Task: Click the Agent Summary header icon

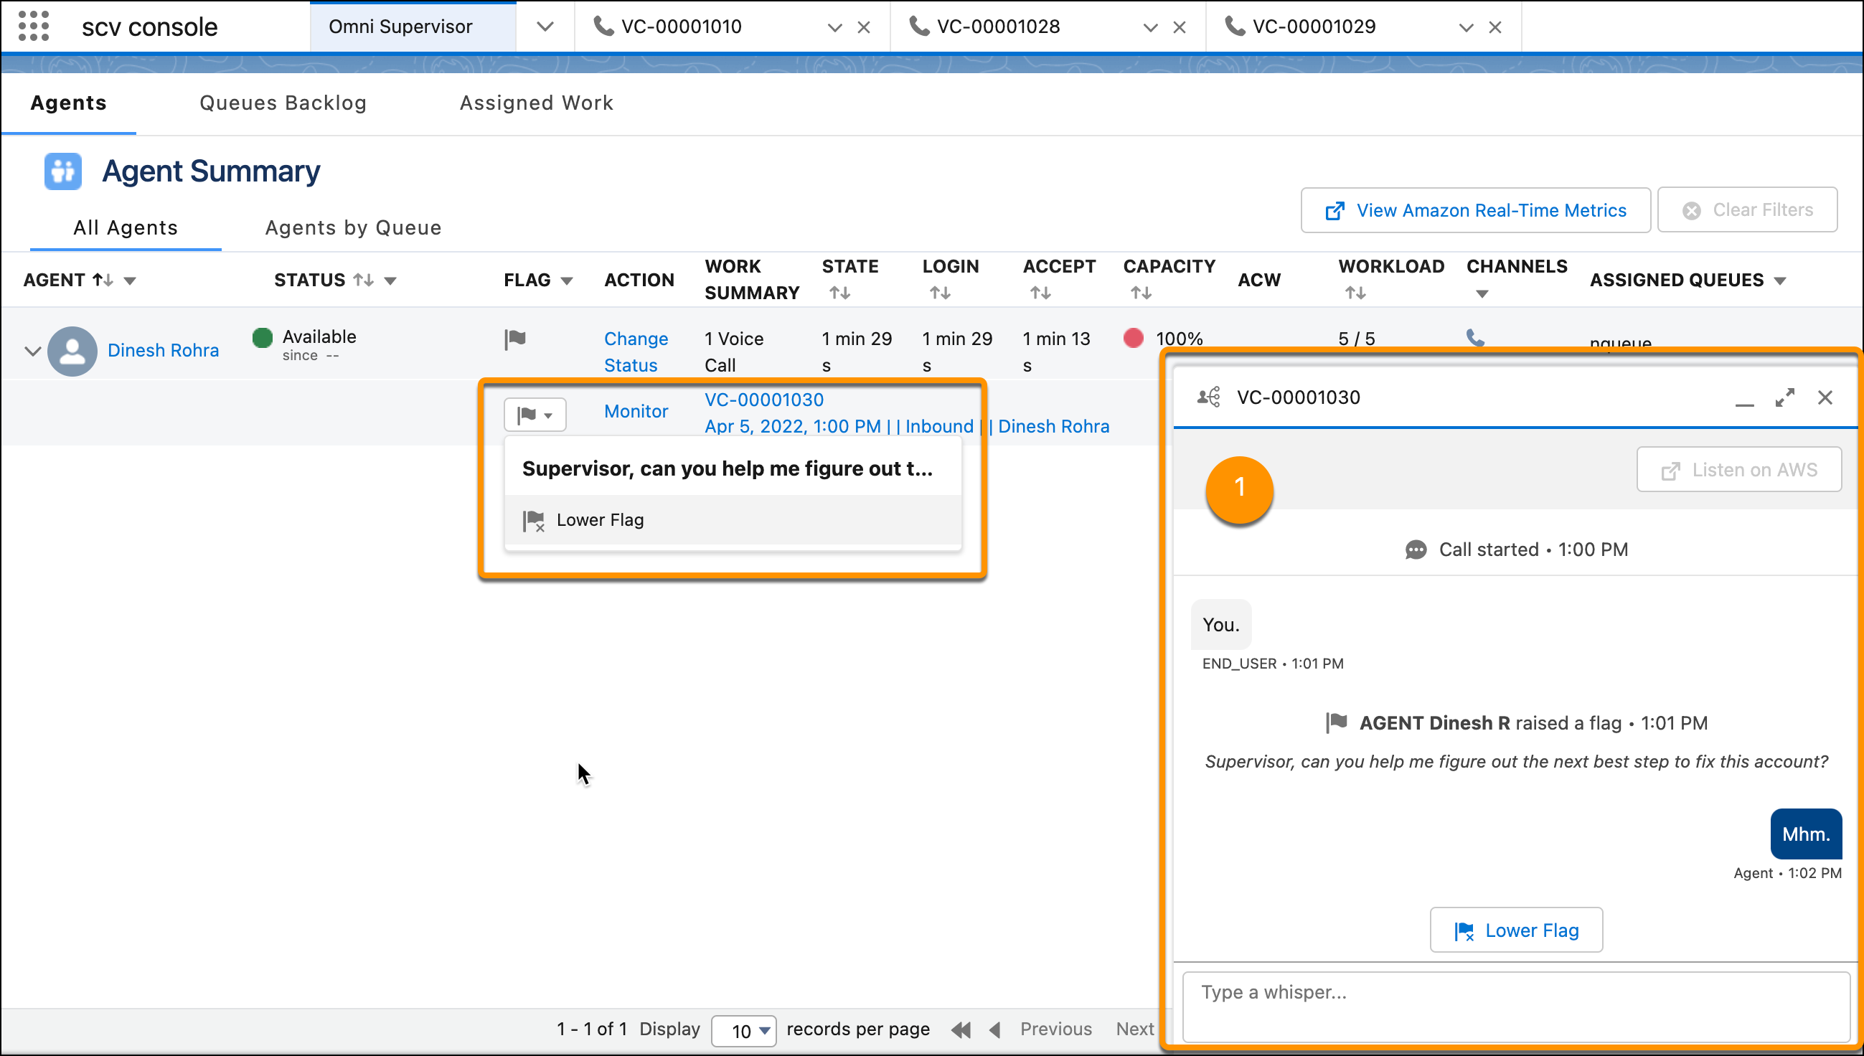Action: pyautogui.click(x=62, y=171)
